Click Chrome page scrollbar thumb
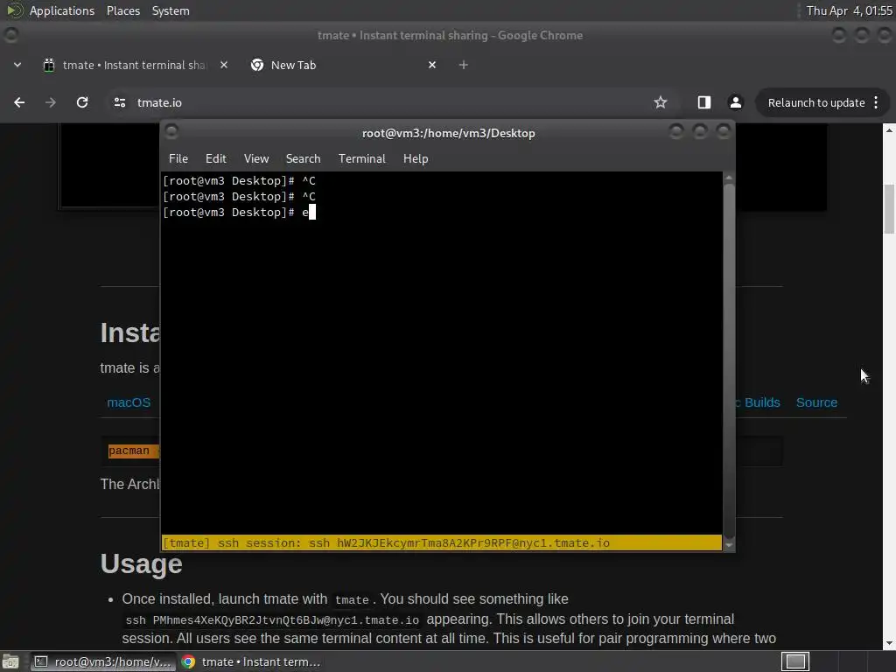Viewport: 896px width, 672px height. (889, 208)
